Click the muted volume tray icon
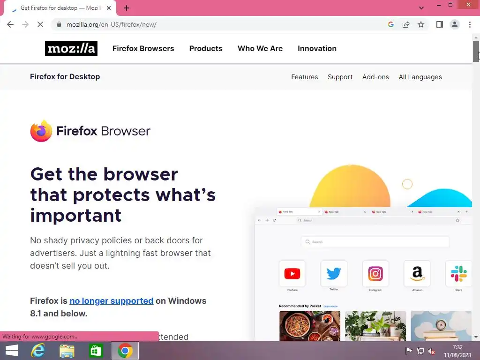 coord(432,351)
